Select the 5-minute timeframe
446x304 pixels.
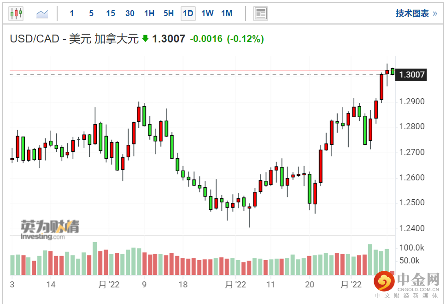click(x=91, y=13)
